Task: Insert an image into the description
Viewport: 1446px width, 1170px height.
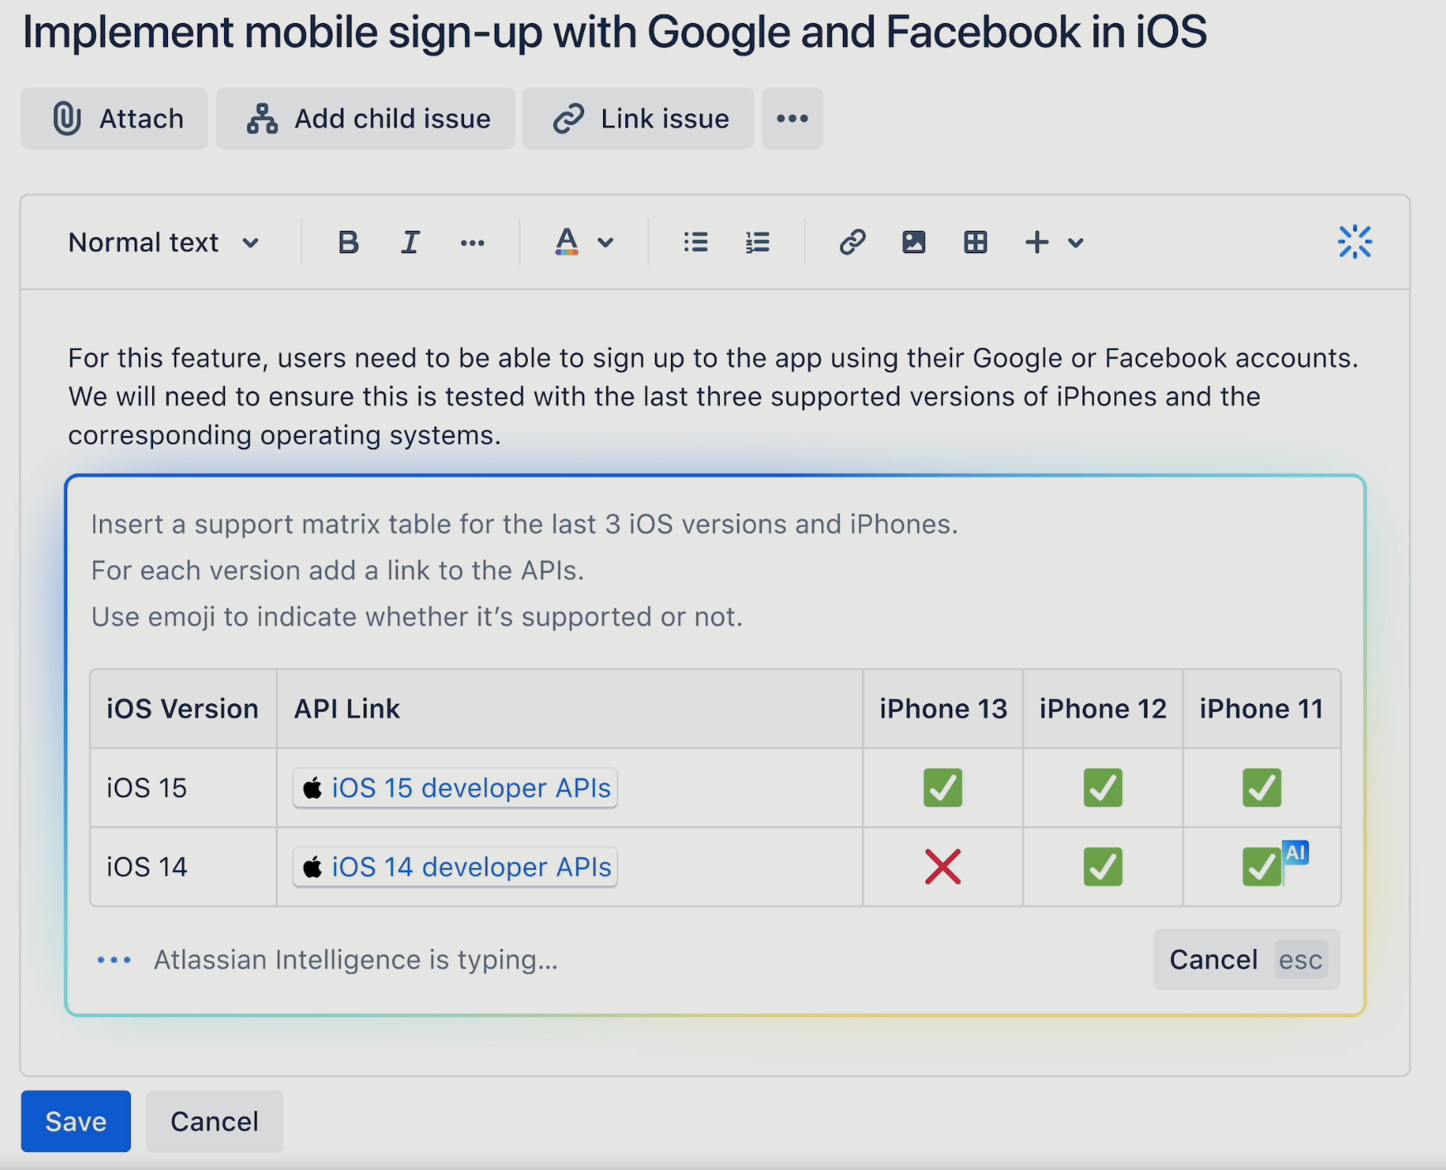Action: coord(913,242)
